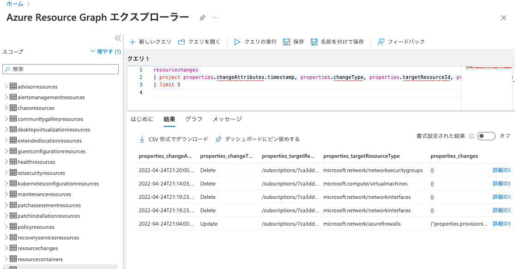
Task: Sort by properties_targetResourceType column header
Action: (361, 156)
